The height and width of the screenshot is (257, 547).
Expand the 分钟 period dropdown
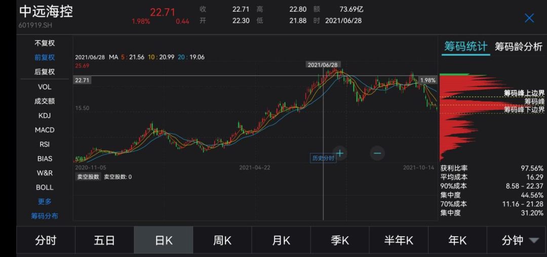click(520, 240)
